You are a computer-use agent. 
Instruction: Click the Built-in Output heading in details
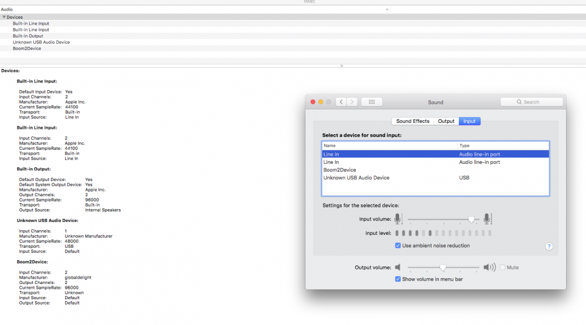[x=33, y=169]
